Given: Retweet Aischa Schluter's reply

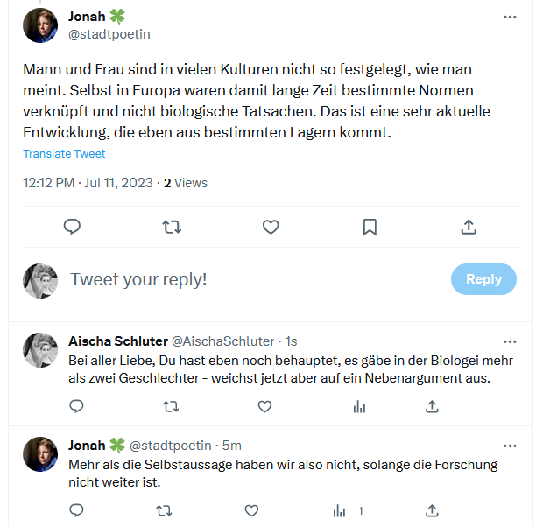Looking at the screenshot, I should click(x=172, y=406).
